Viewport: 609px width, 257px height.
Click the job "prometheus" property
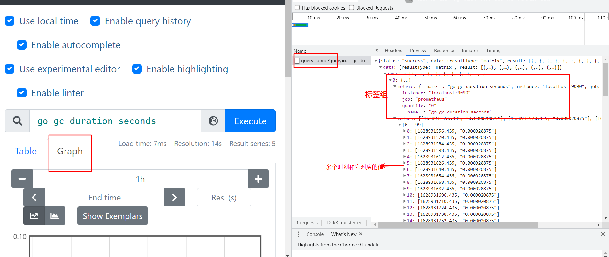tap(424, 99)
